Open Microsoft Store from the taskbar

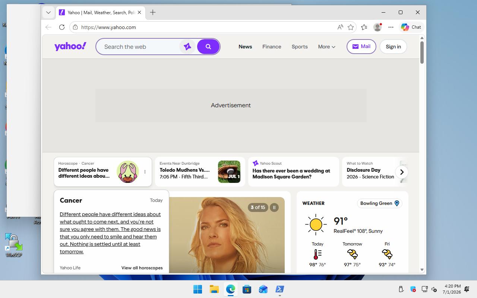pos(247,289)
